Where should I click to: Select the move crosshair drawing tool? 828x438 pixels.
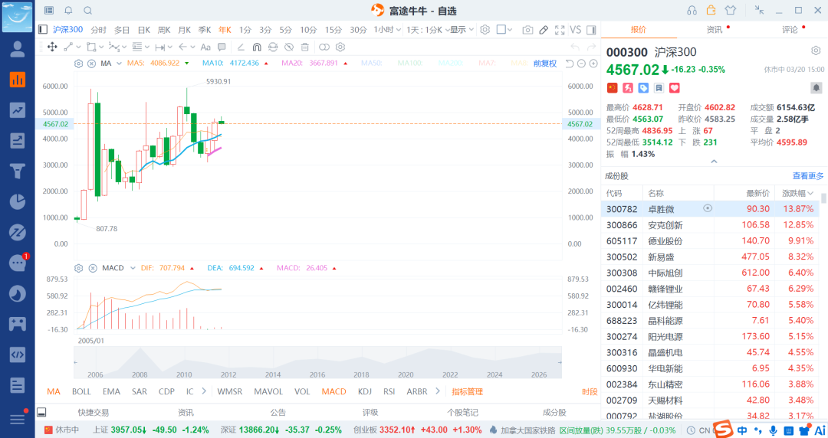(x=52, y=47)
